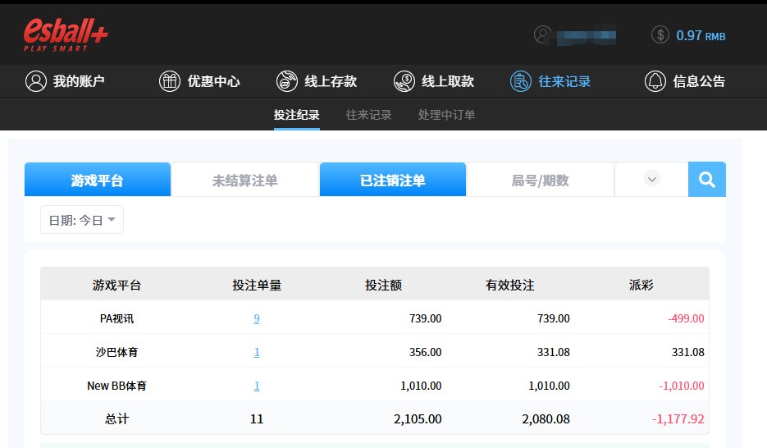767x448 pixels.
Task: Open 沙巴体育 bet count link 1
Action: click(x=257, y=352)
